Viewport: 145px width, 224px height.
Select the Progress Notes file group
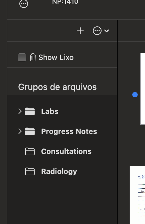coord(62,131)
